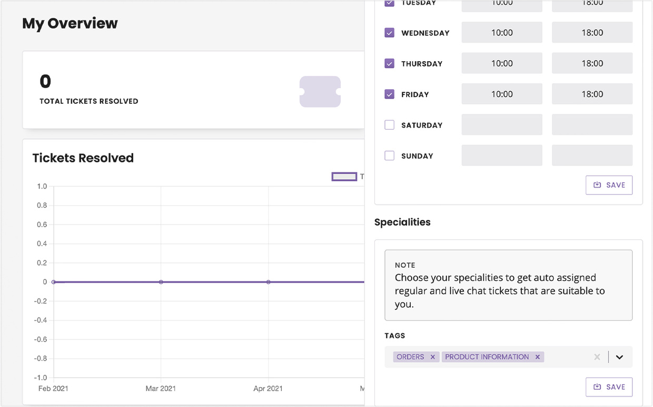This screenshot has width=653, height=407.
Task: Click the Apr 2021 axis label
Action: click(x=268, y=389)
